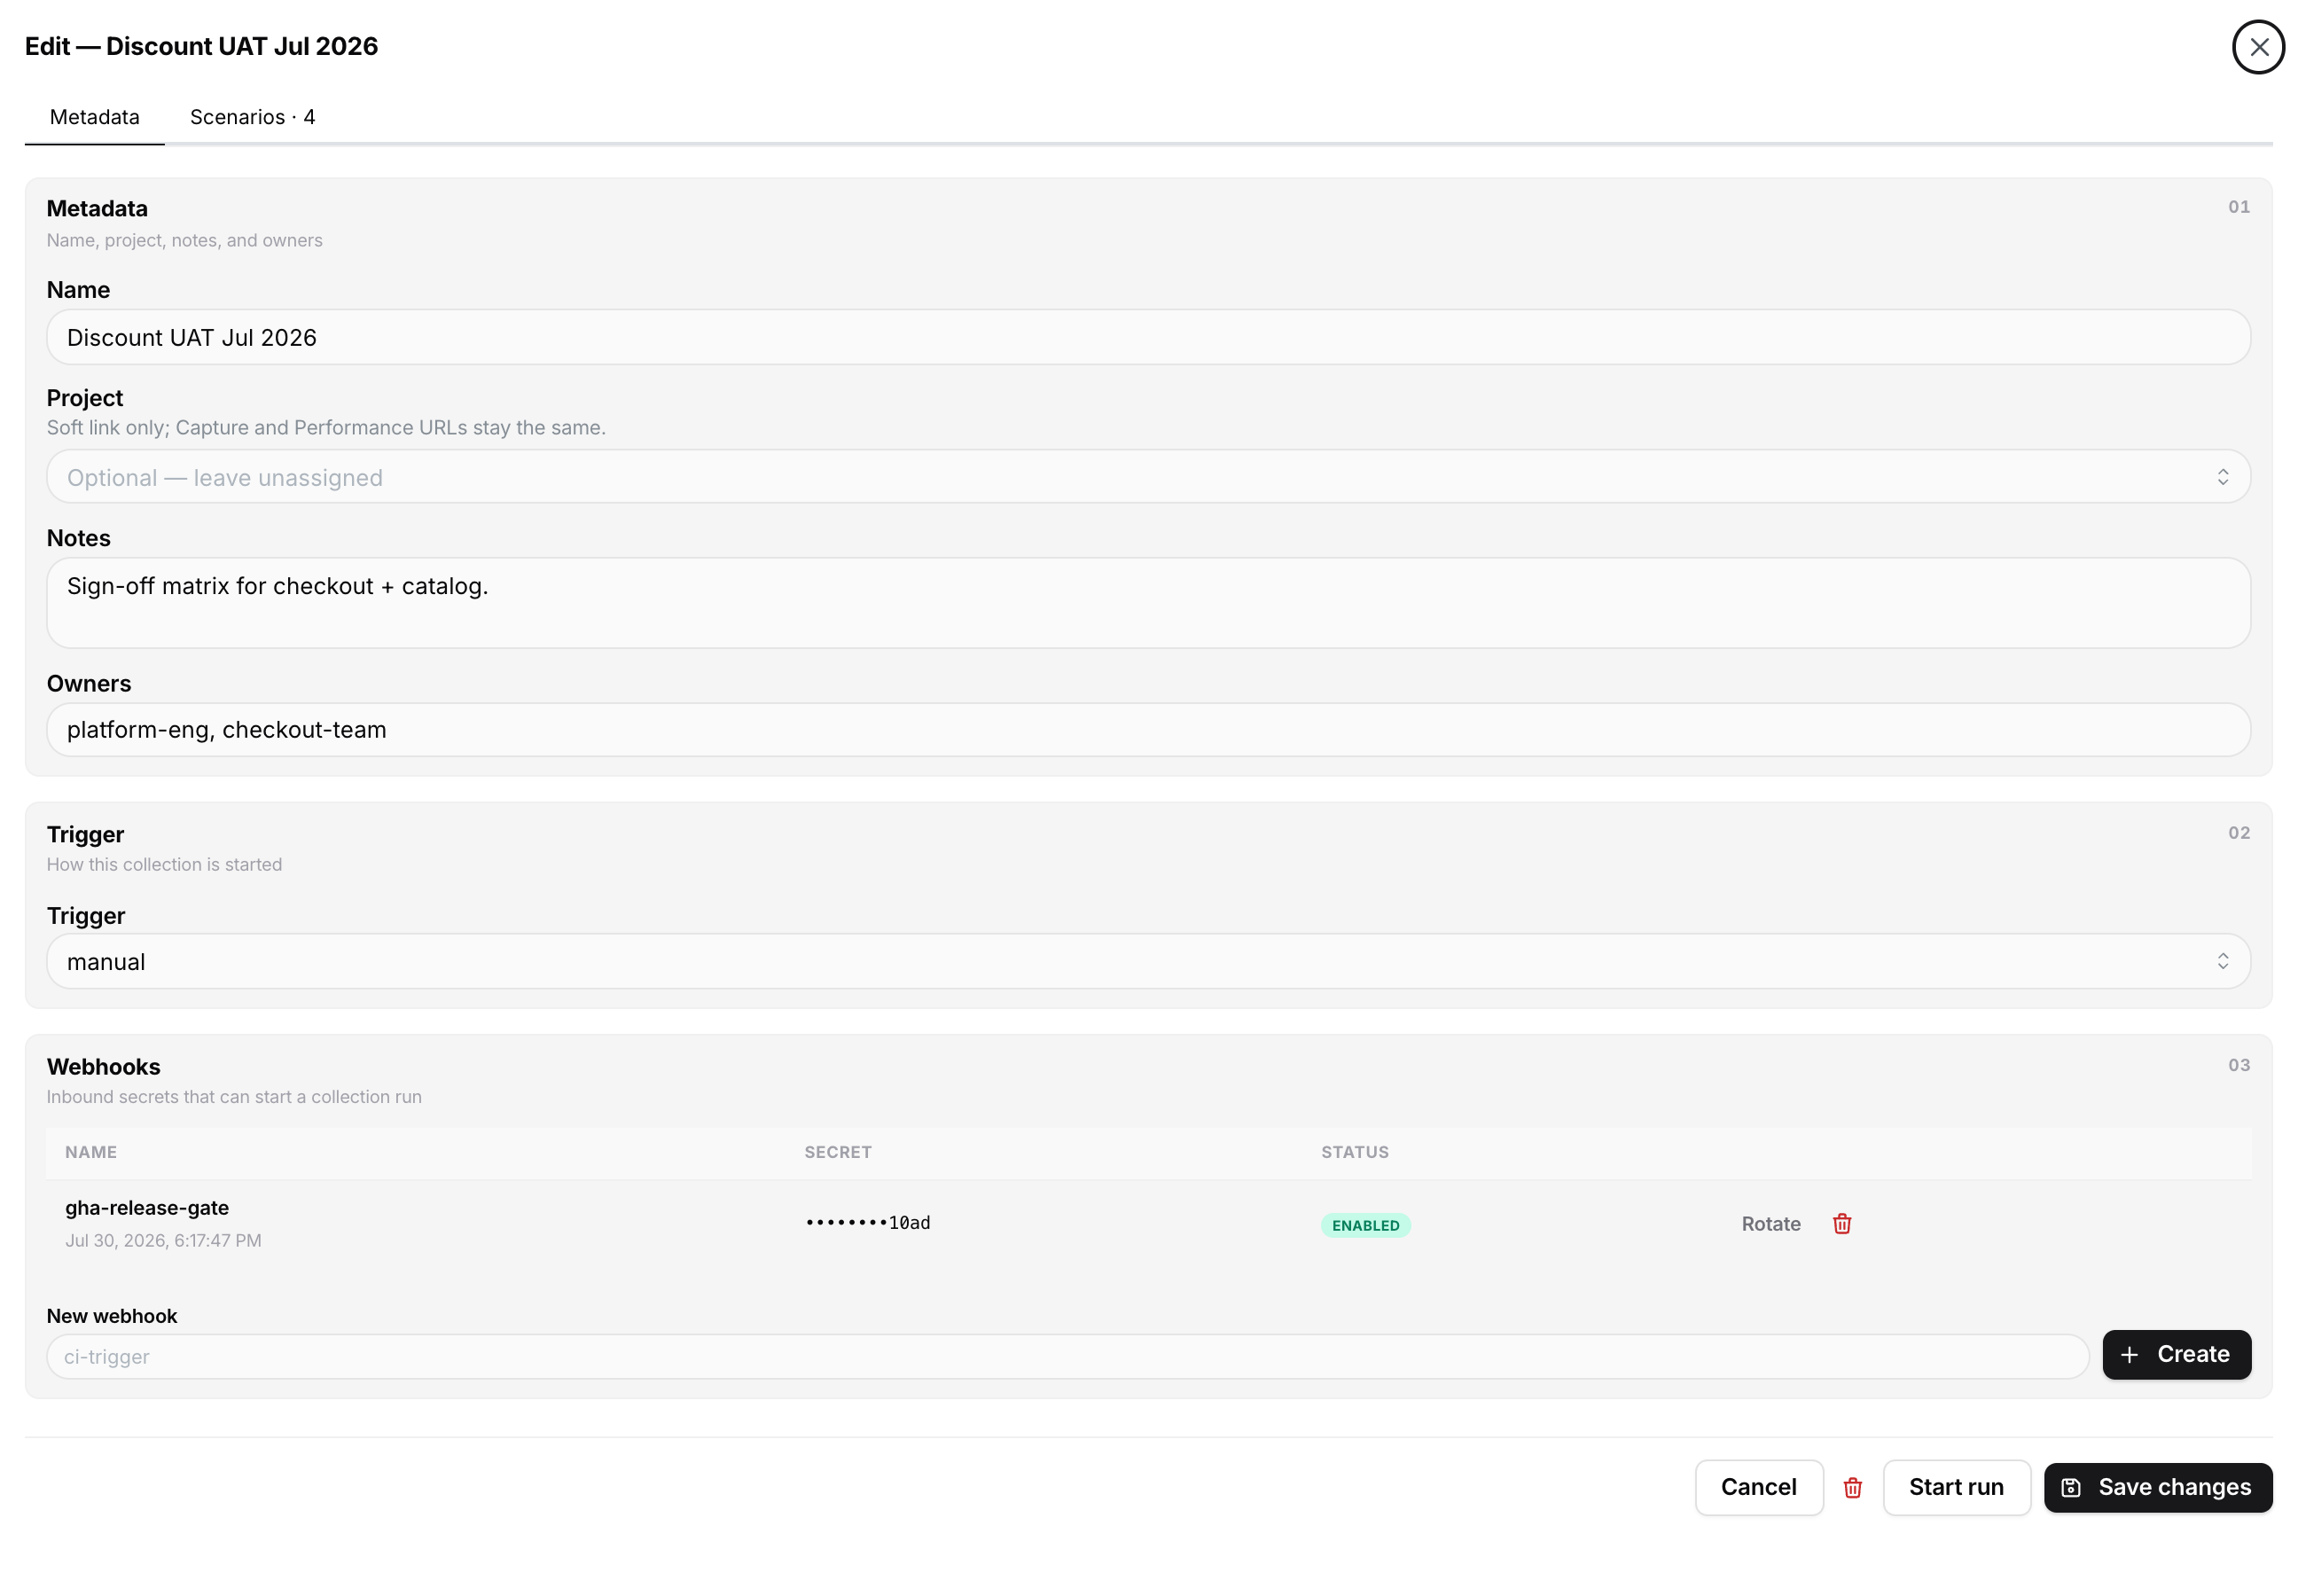Select the gha-release-gate webhook name
Image resolution: width=2298 pixels, height=1596 pixels.
147,1207
